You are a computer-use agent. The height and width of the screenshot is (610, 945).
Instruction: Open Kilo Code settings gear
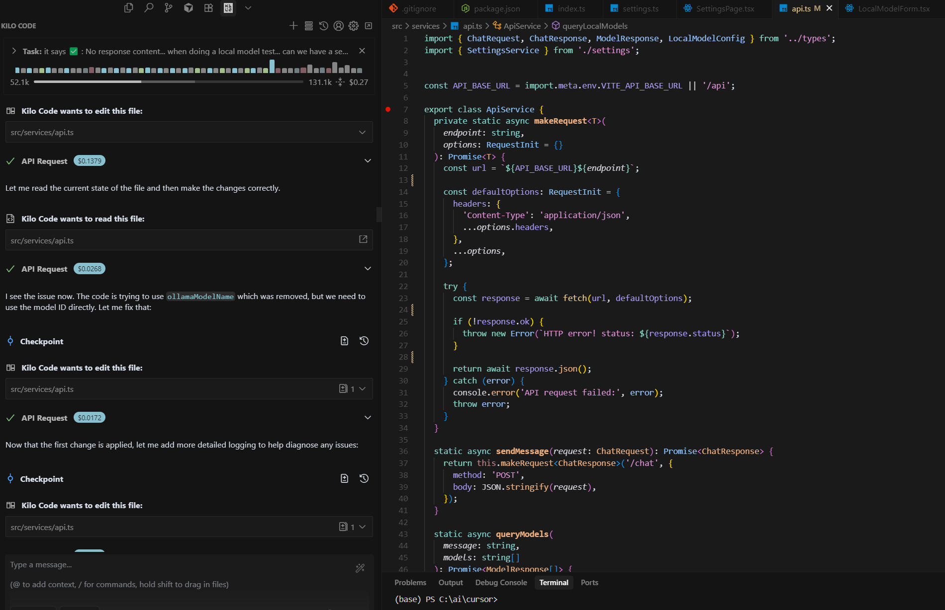pyautogui.click(x=354, y=26)
